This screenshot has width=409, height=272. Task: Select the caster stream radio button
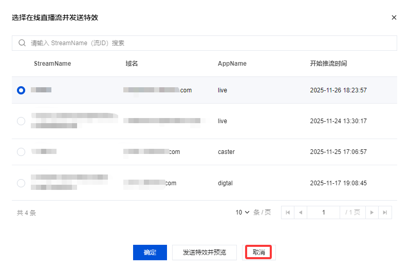coord(21,152)
